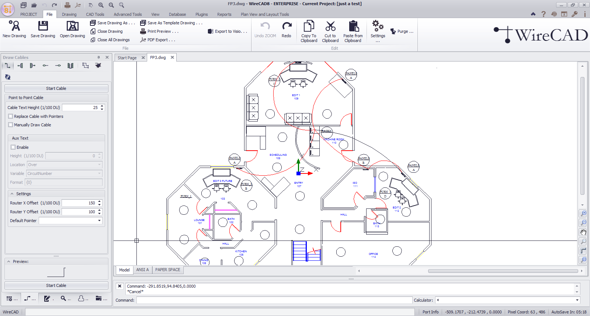Increase Cable Text Height stepper
The height and width of the screenshot is (316, 590).
click(x=102, y=106)
